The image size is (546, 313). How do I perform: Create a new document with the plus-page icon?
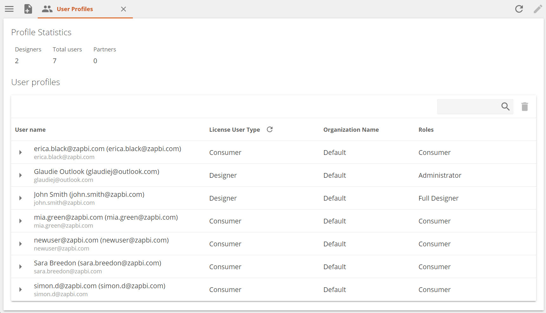[28, 9]
